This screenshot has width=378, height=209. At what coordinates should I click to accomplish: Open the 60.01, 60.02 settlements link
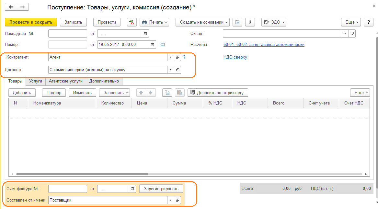click(x=264, y=45)
